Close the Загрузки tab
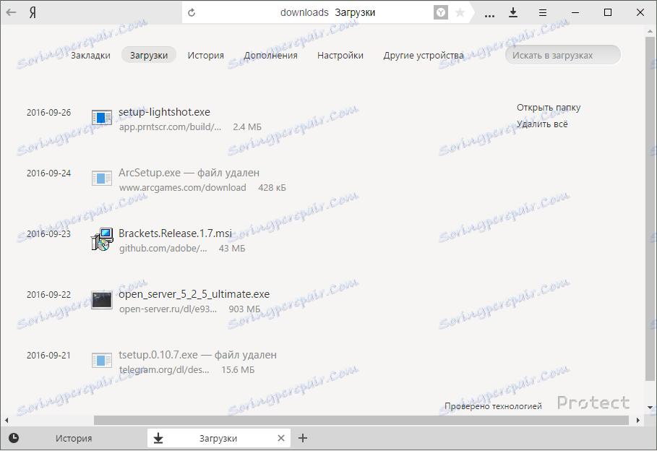The width and height of the screenshot is (657, 451). pyautogui.click(x=281, y=438)
